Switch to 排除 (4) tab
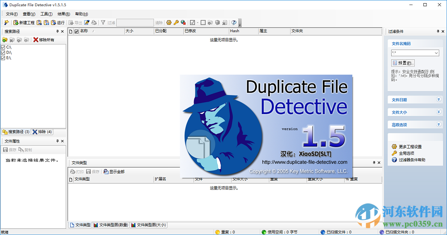 click(x=42, y=132)
